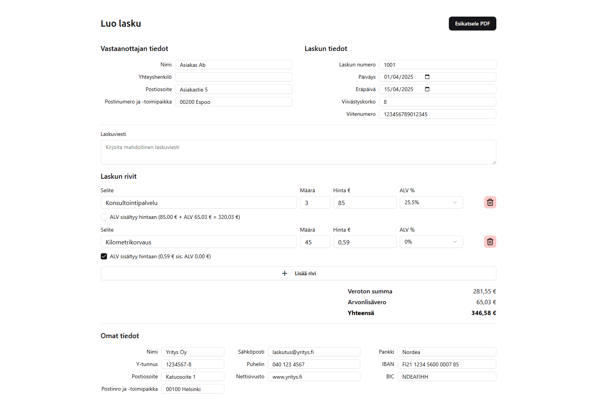This screenshot has width=613, height=415.
Task: Click the Yhteensä total 346,58 €
Action: (484, 313)
